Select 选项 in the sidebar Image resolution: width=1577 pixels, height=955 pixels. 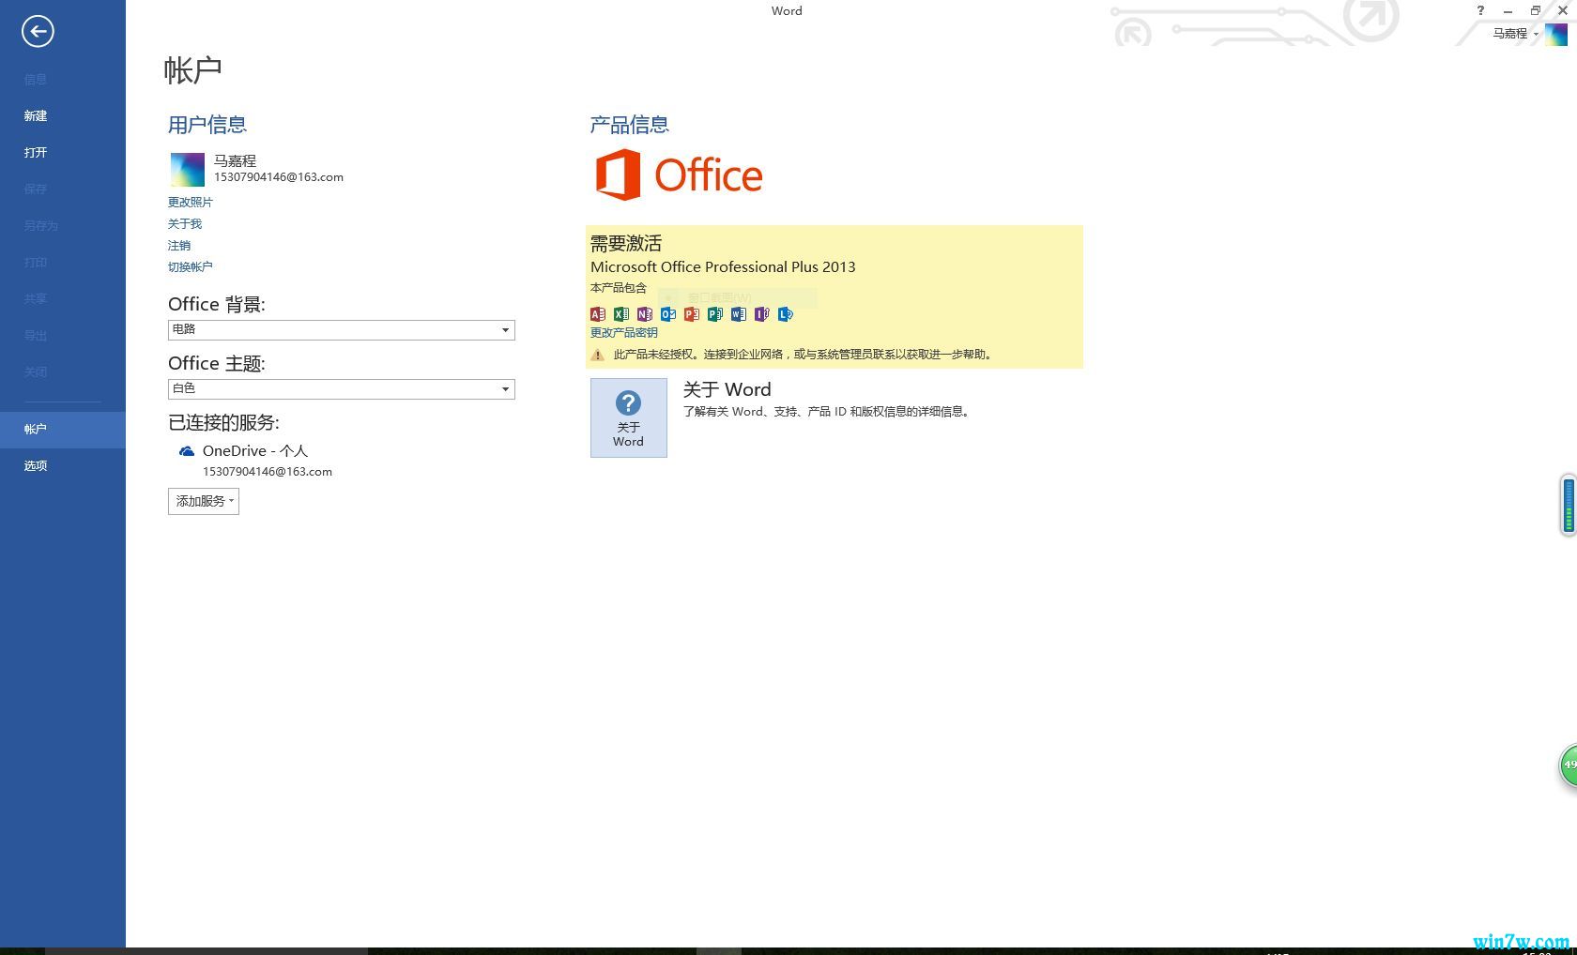pos(63,466)
